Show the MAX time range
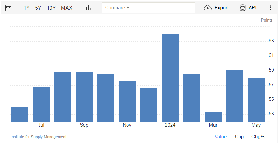This screenshot has width=278, height=143. 67,8
